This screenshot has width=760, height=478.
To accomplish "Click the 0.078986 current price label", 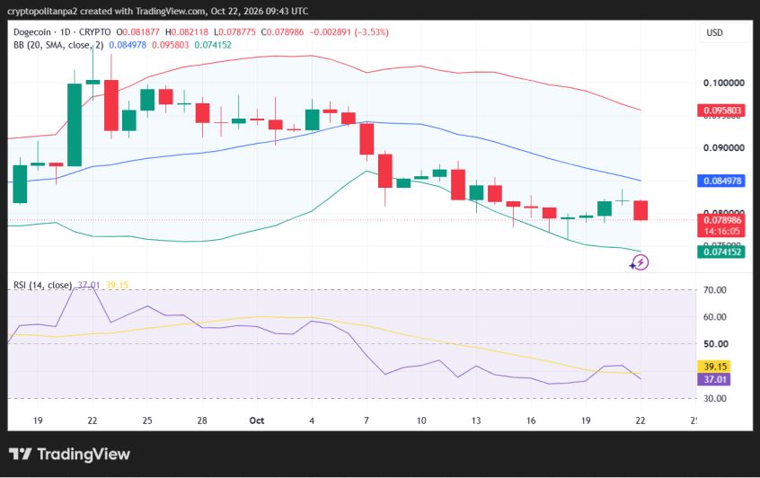I will click(x=721, y=220).
